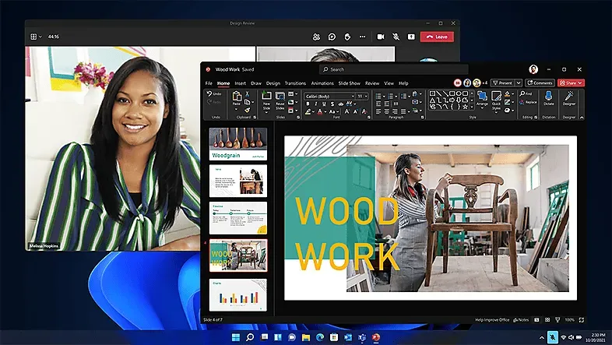
Task: Select the right arrow shape in the gallery
Action: pyautogui.click(x=452, y=100)
